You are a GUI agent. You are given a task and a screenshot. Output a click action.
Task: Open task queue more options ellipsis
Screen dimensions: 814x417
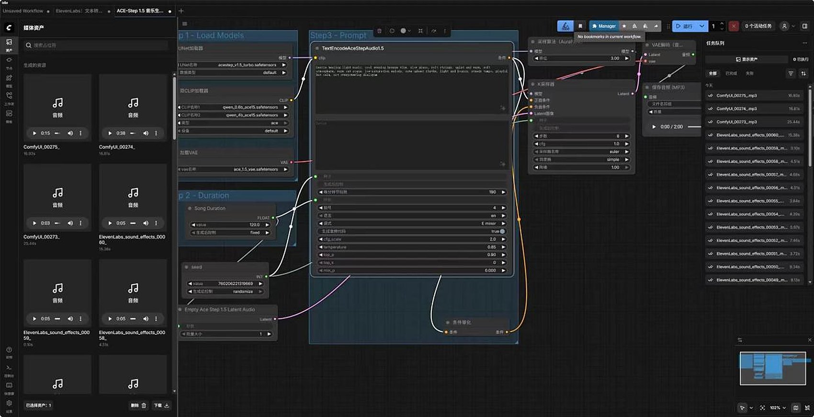[806, 43]
